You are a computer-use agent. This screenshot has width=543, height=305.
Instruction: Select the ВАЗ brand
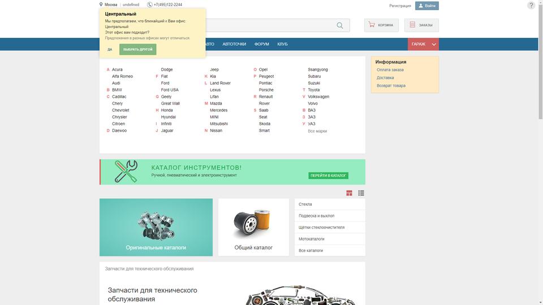point(311,110)
